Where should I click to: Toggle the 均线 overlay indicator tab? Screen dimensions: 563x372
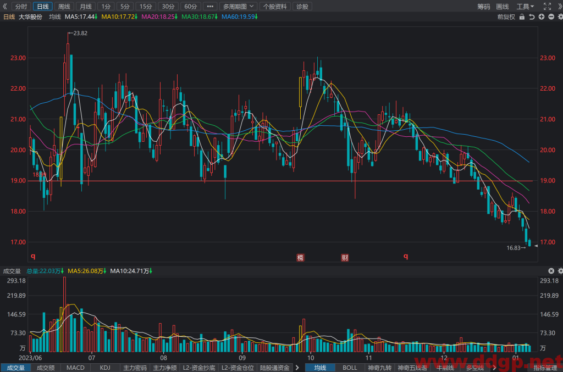320,368
